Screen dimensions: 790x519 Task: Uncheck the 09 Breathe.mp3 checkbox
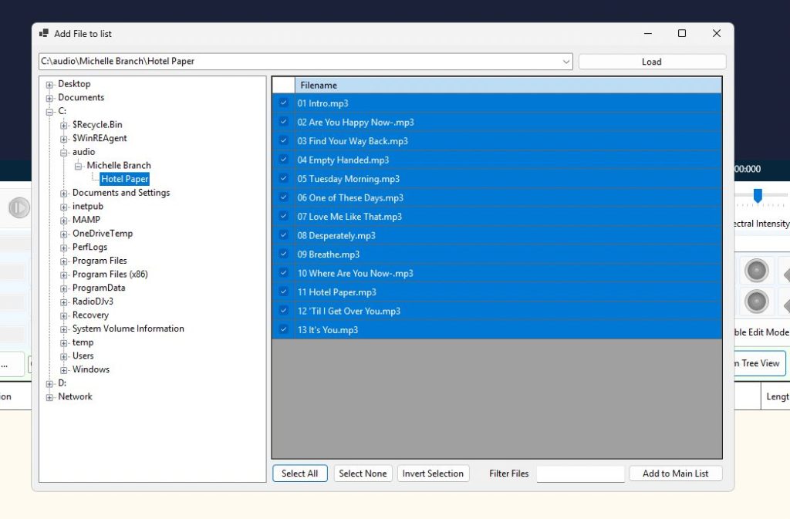click(x=283, y=254)
